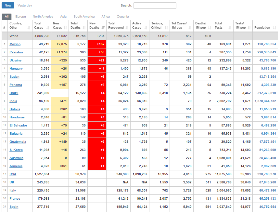Open the Panama country link

click(16, 85)
